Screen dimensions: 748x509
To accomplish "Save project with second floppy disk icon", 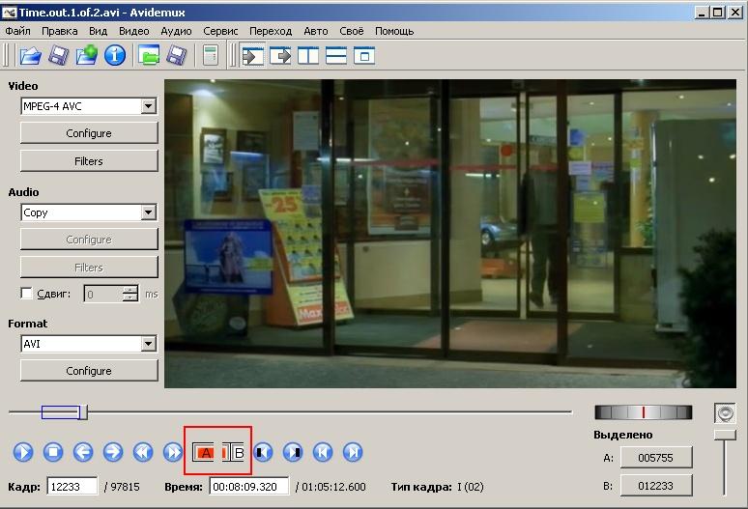I will pyautogui.click(x=177, y=55).
